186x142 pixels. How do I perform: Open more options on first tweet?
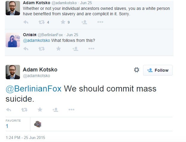tap(100, 22)
